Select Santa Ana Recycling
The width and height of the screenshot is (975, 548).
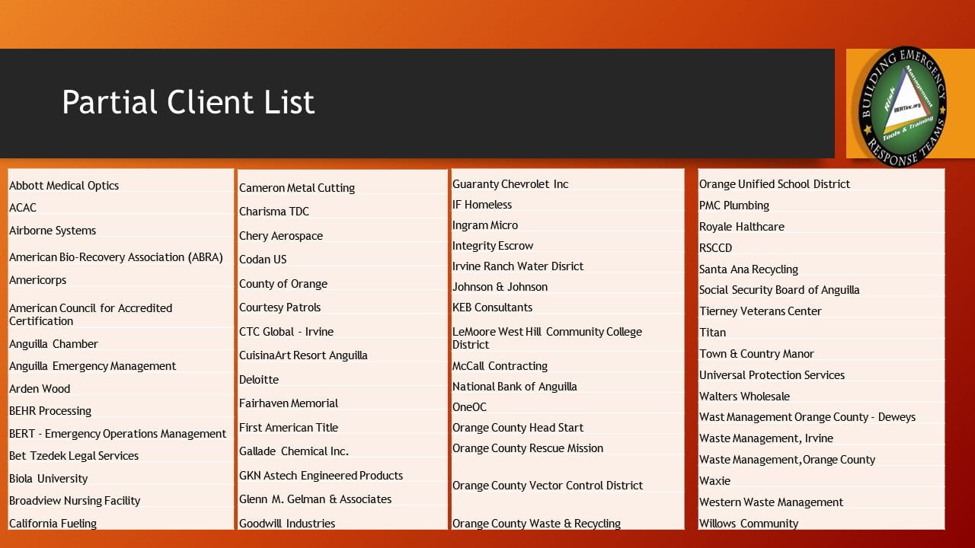pyautogui.click(x=749, y=269)
